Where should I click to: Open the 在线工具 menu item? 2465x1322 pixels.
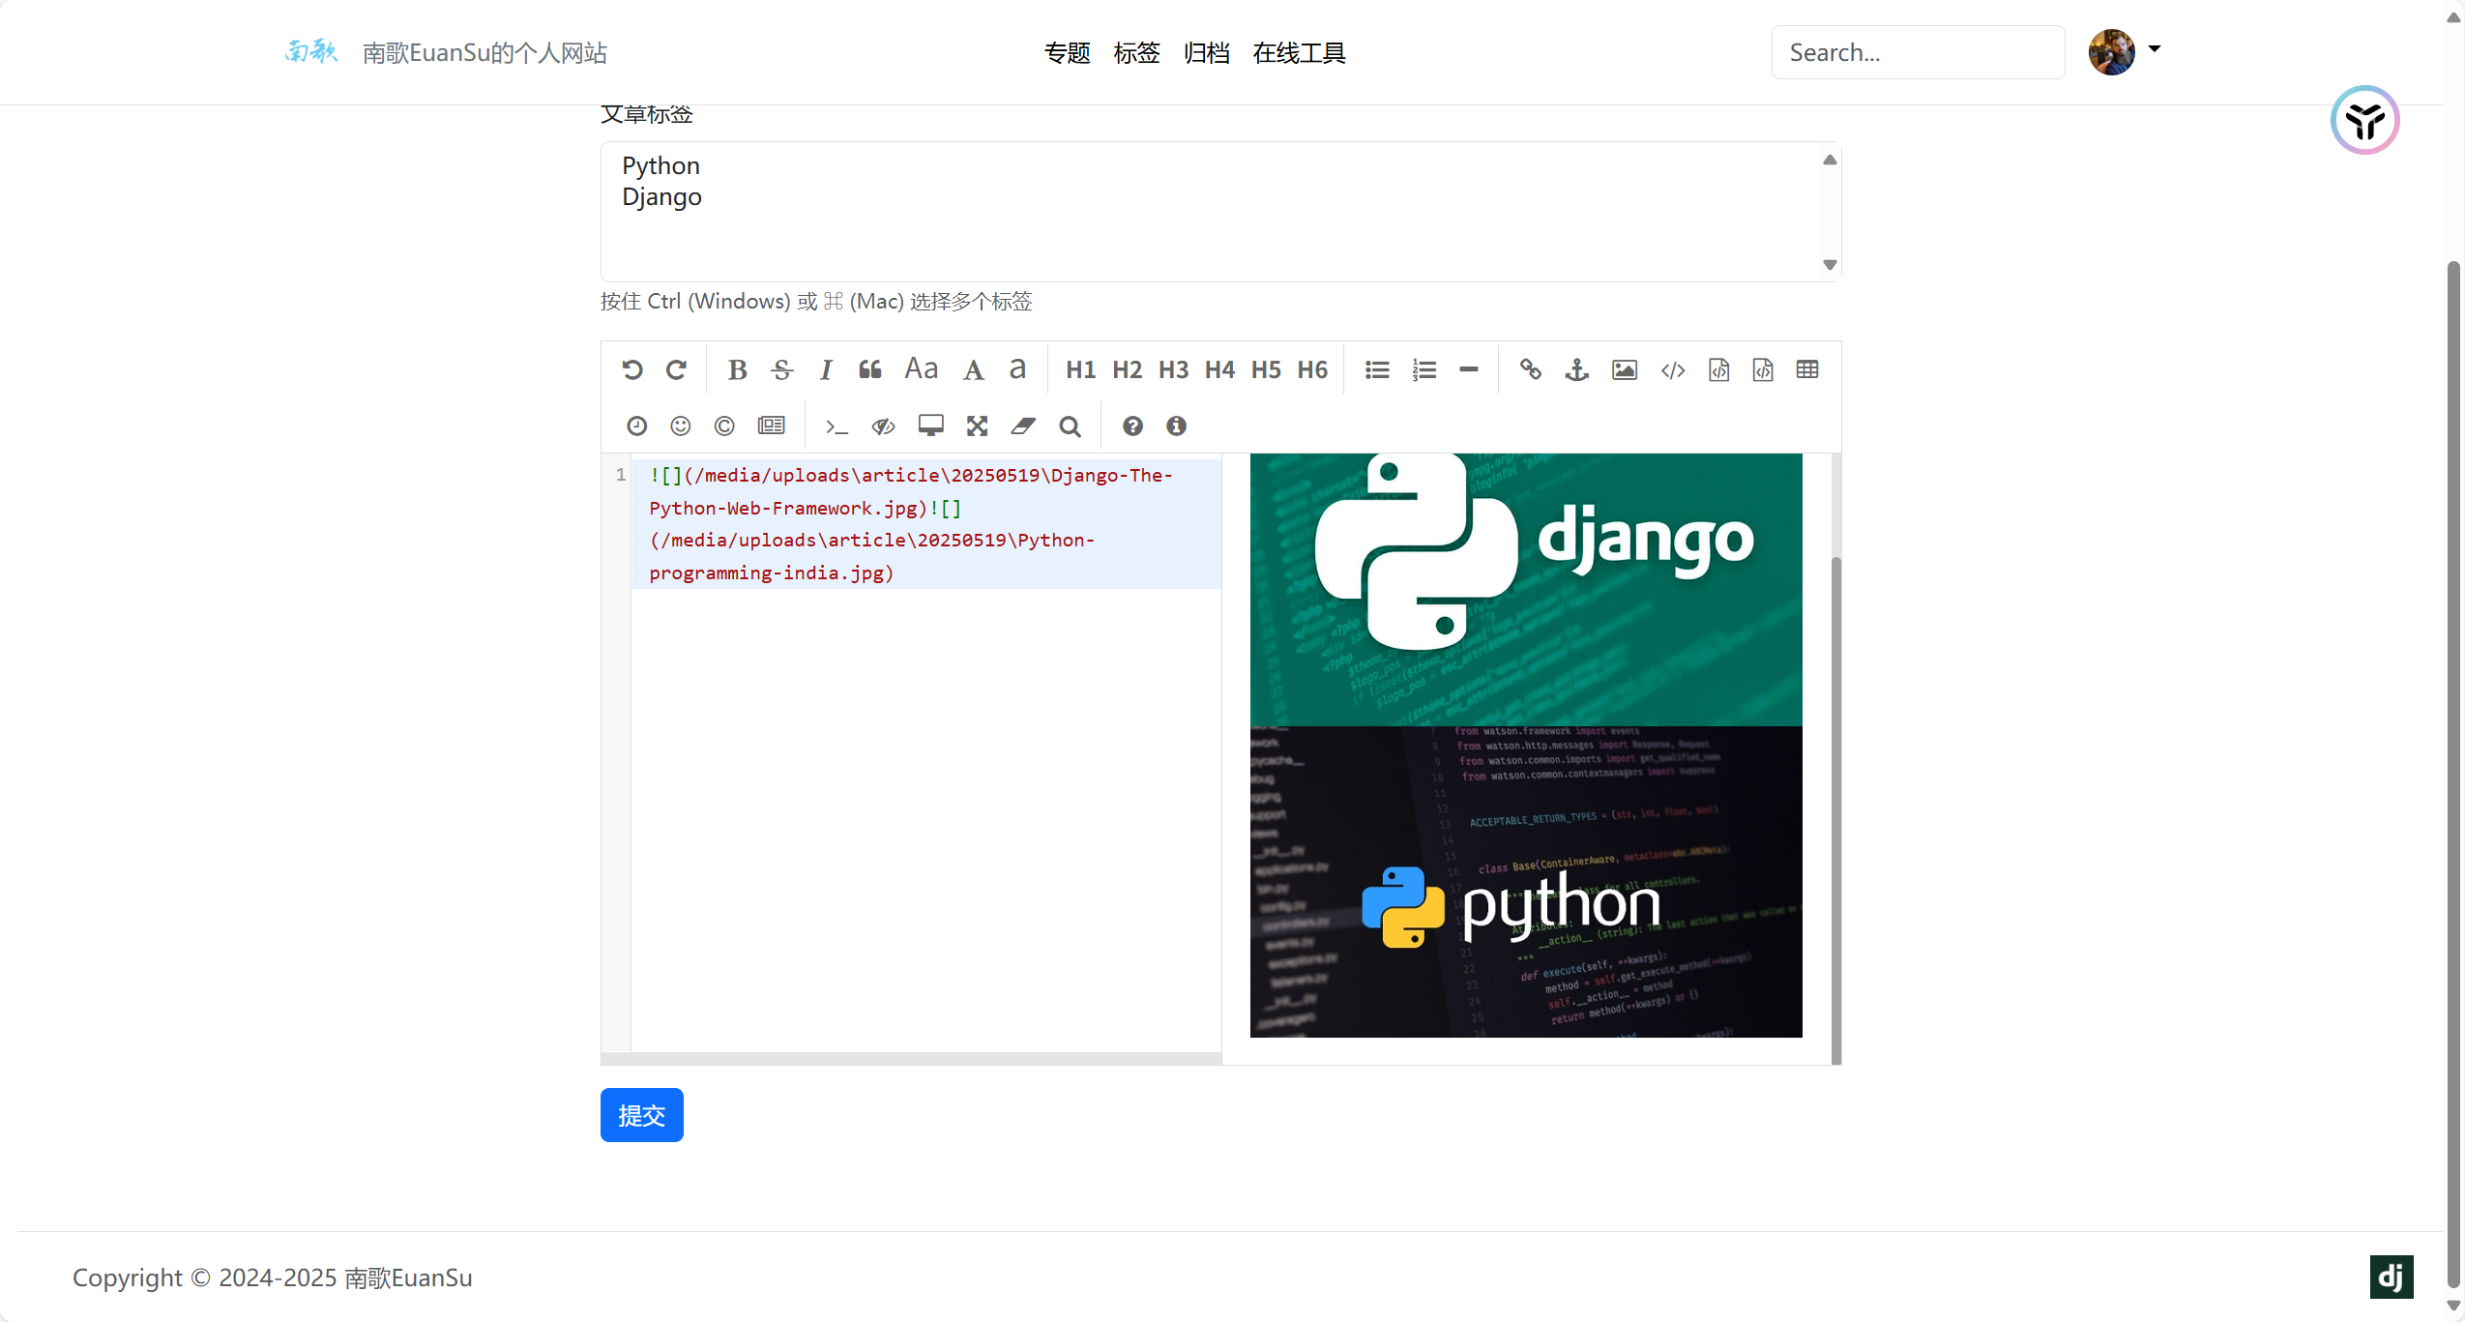1299,53
